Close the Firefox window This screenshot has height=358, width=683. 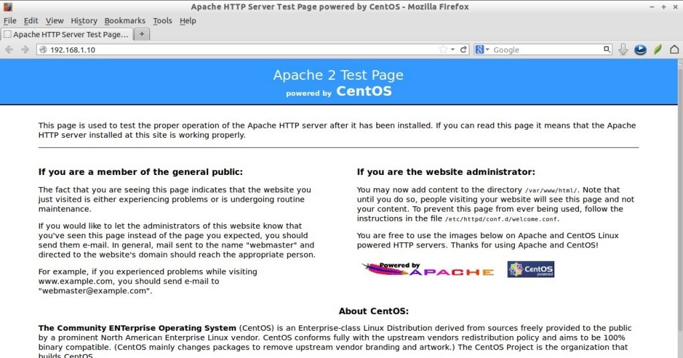[675, 7]
